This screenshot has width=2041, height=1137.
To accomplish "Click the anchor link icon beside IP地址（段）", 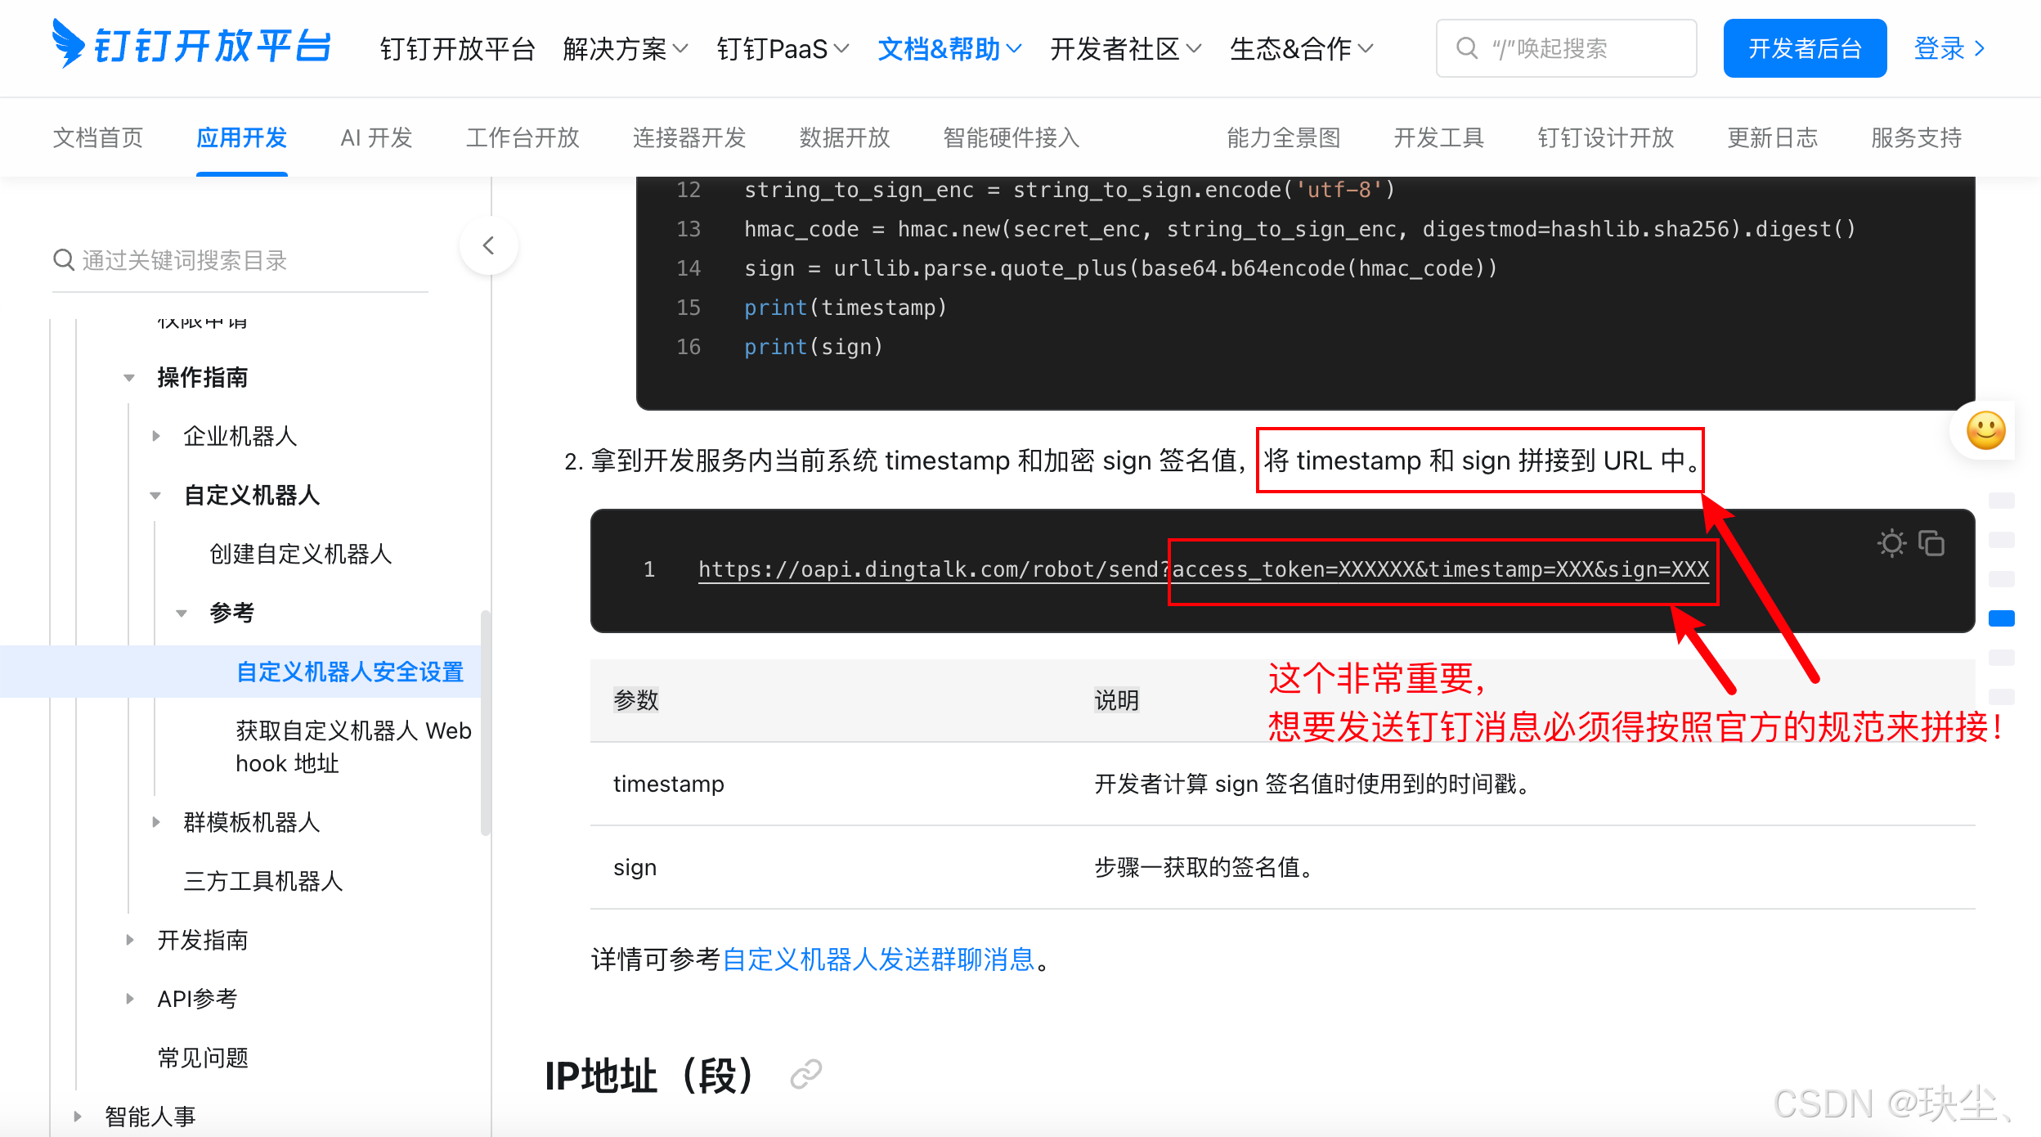I will (x=805, y=1075).
